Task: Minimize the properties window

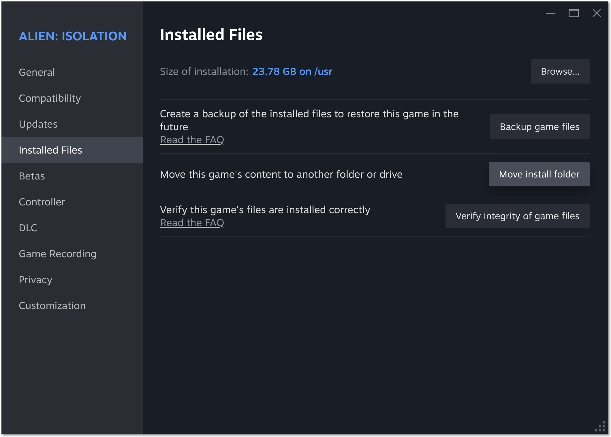Action: tap(550, 13)
